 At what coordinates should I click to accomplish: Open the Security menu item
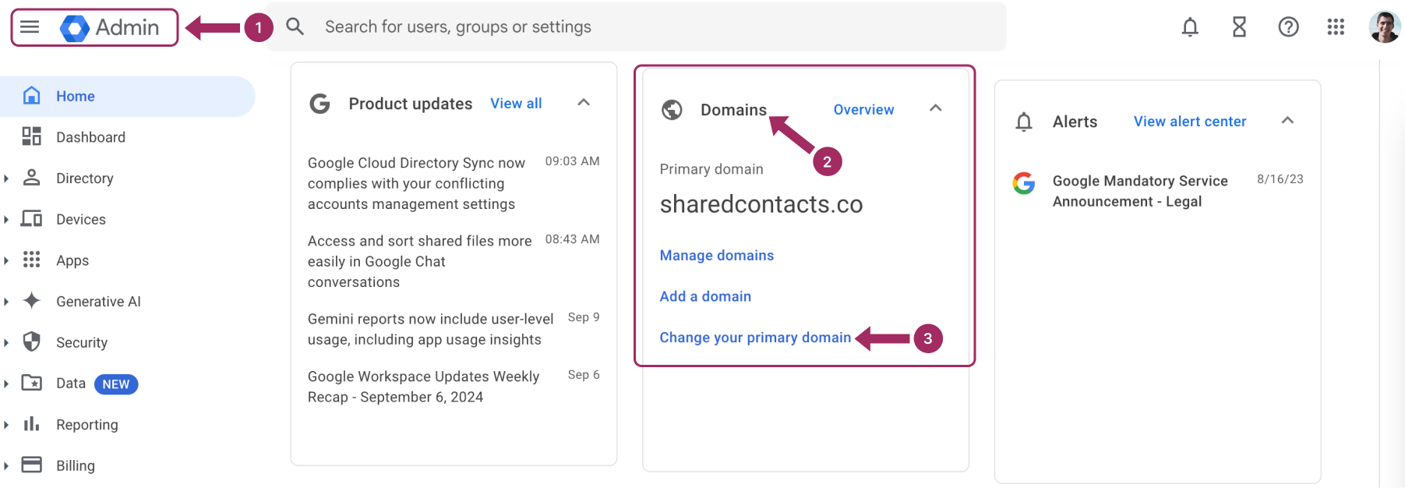pyautogui.click(x=82, y=343)
